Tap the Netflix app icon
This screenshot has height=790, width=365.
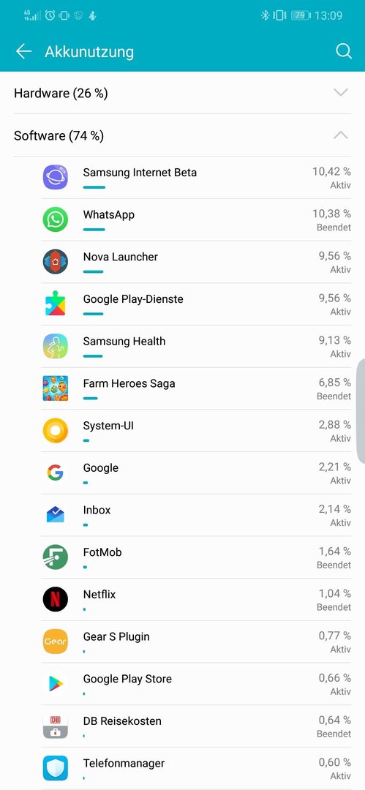pos(56,600)
